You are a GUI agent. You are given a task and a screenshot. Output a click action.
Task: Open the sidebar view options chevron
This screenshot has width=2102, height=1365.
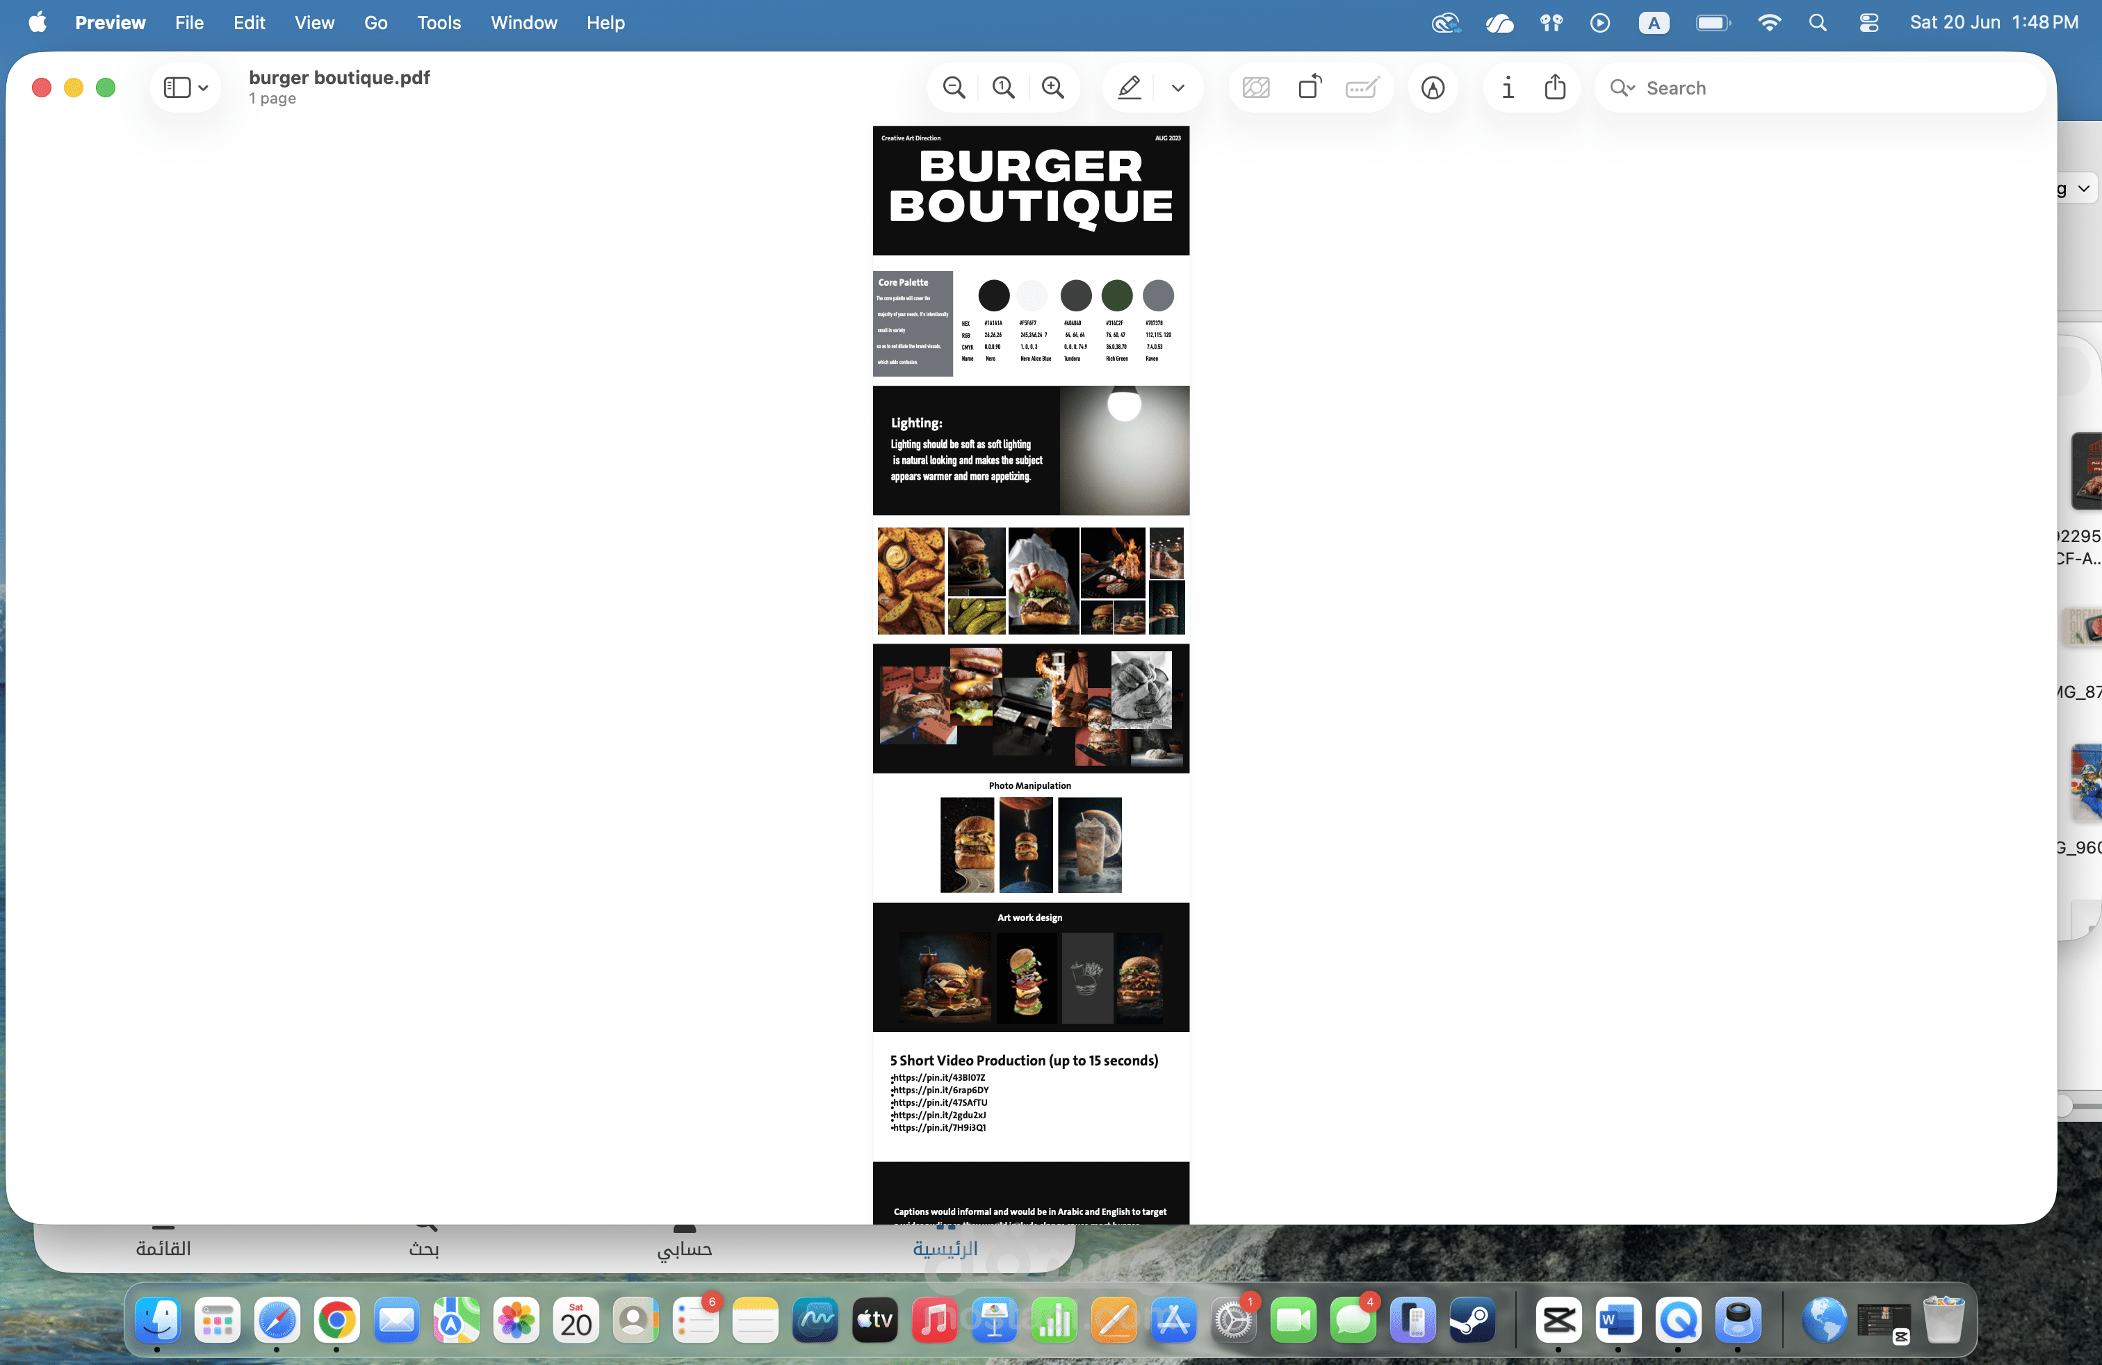(203, 88)
